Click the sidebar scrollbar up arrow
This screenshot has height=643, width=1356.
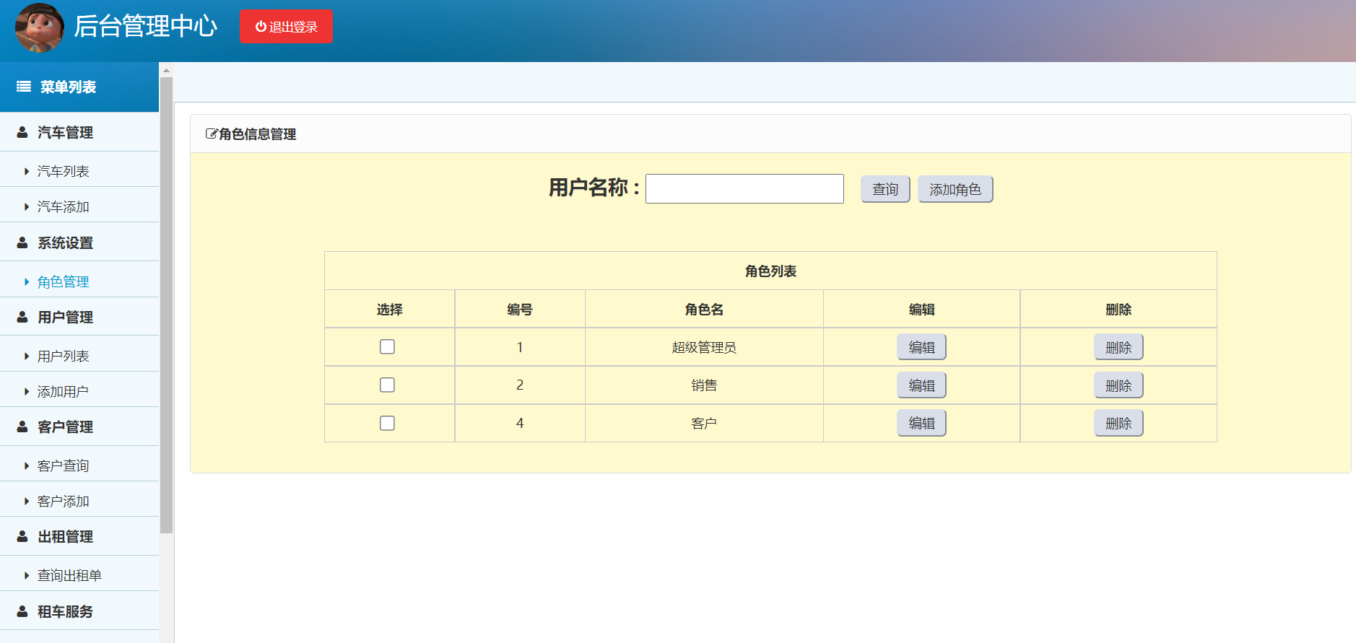click(x=167, y=70)
